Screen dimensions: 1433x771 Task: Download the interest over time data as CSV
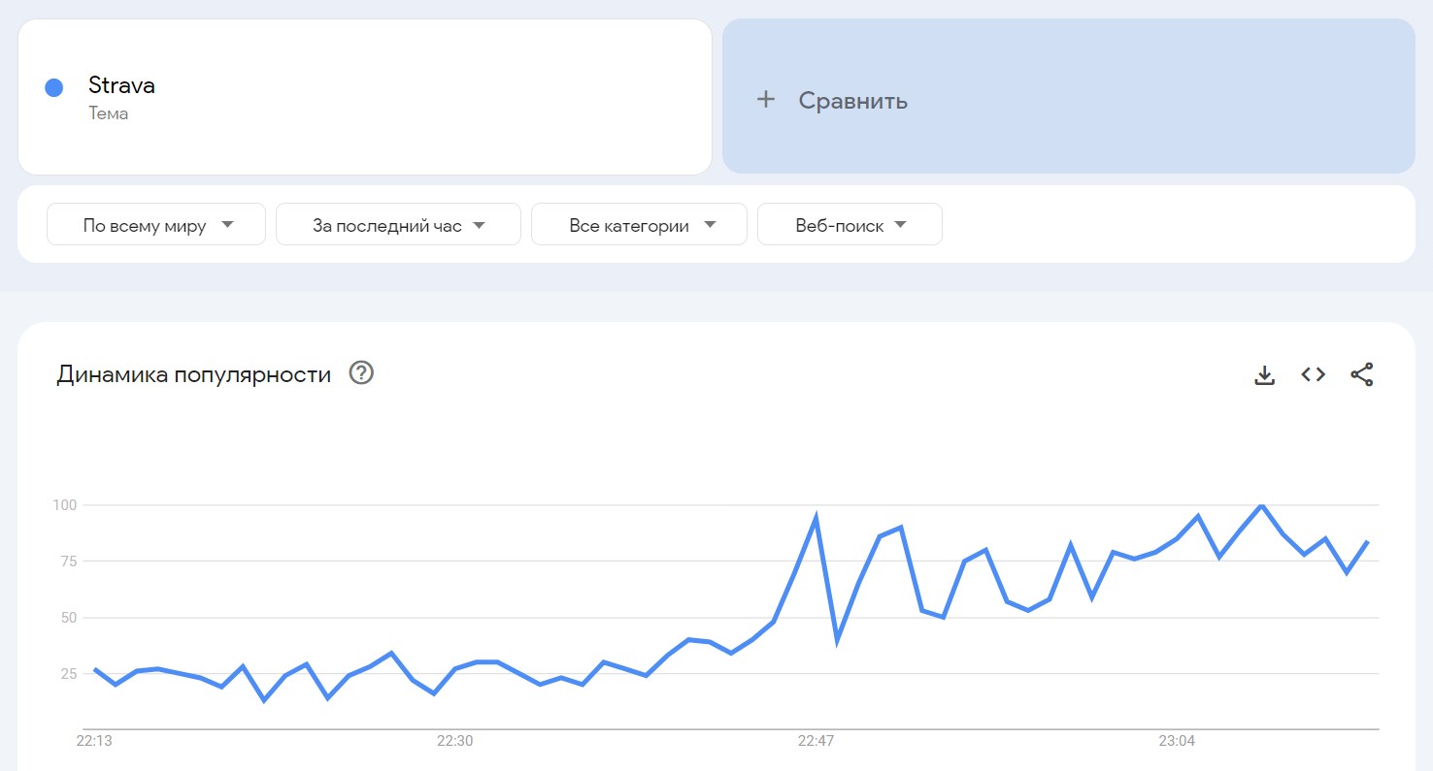pyautogui.click(x=1264, y=374)
